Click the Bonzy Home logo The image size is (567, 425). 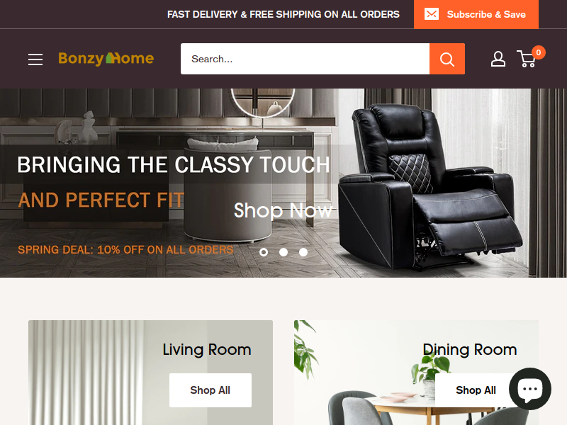[x=106, y=59]
